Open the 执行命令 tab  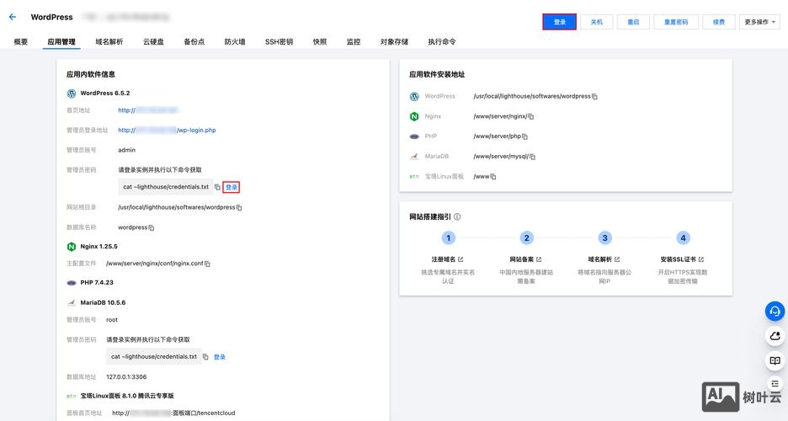(x=442, y=42)
